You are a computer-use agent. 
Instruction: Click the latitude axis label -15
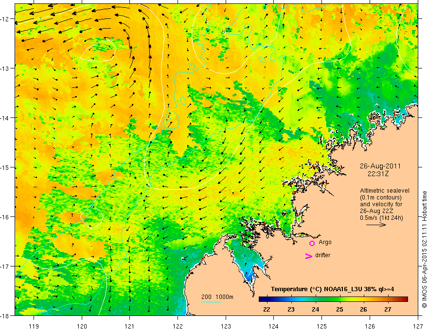pos(5,167)
